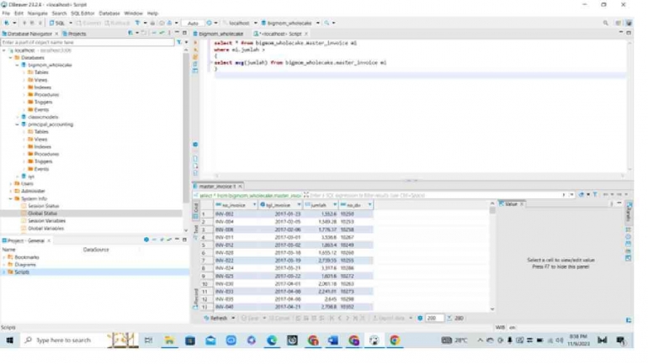Click the execute SQL statement icon
This screenshot has height=364, width=648.
tap(195, 43)
